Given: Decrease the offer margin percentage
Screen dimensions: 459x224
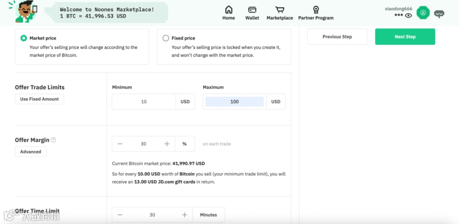Looking at the screenshot, I should pyautogui.click(x=120, y=144).
